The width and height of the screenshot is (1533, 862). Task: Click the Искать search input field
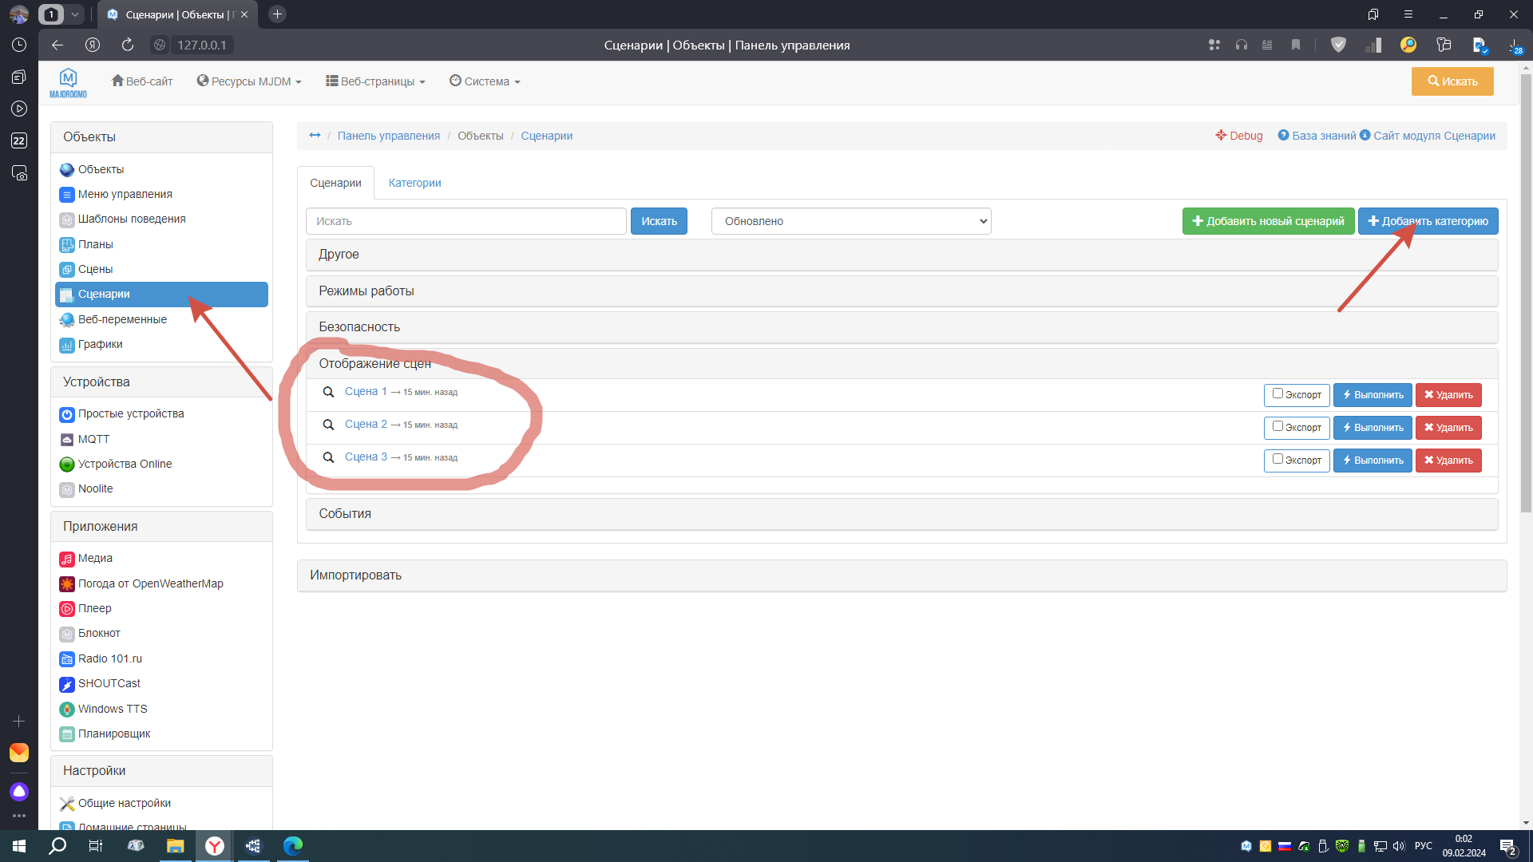pos(465,221)
